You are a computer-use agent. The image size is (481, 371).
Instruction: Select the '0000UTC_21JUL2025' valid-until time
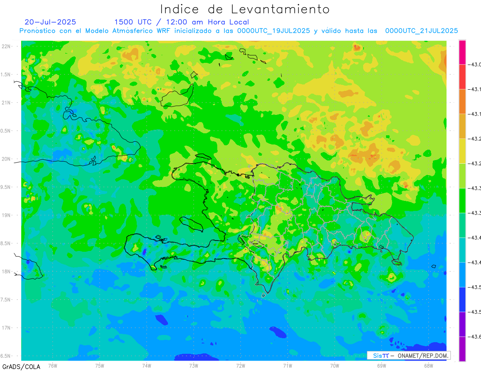pos(422,31)
